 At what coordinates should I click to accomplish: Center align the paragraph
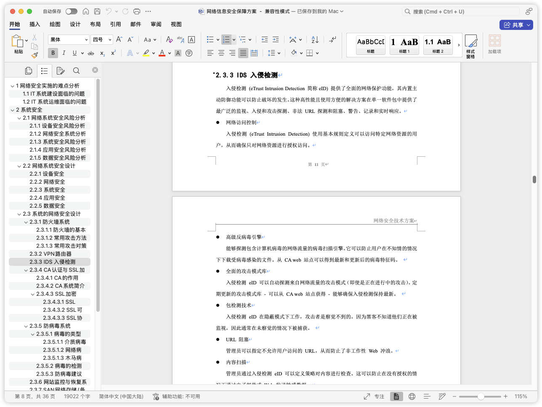pyautogui.click(x=221, y=53)
